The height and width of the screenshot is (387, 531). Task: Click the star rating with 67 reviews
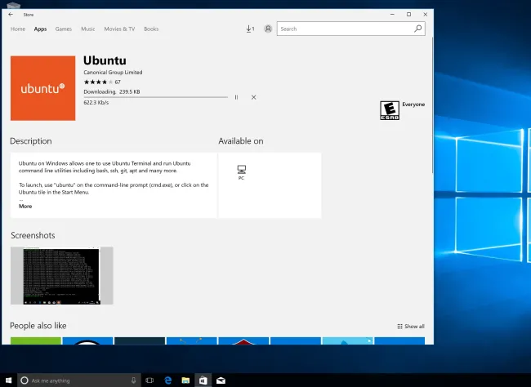(x=97, y=82)
